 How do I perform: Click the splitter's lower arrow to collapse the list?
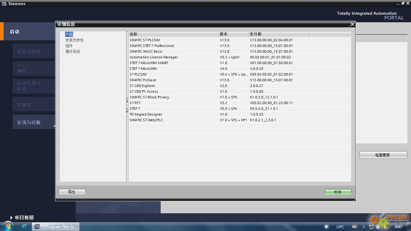[127, 112]
